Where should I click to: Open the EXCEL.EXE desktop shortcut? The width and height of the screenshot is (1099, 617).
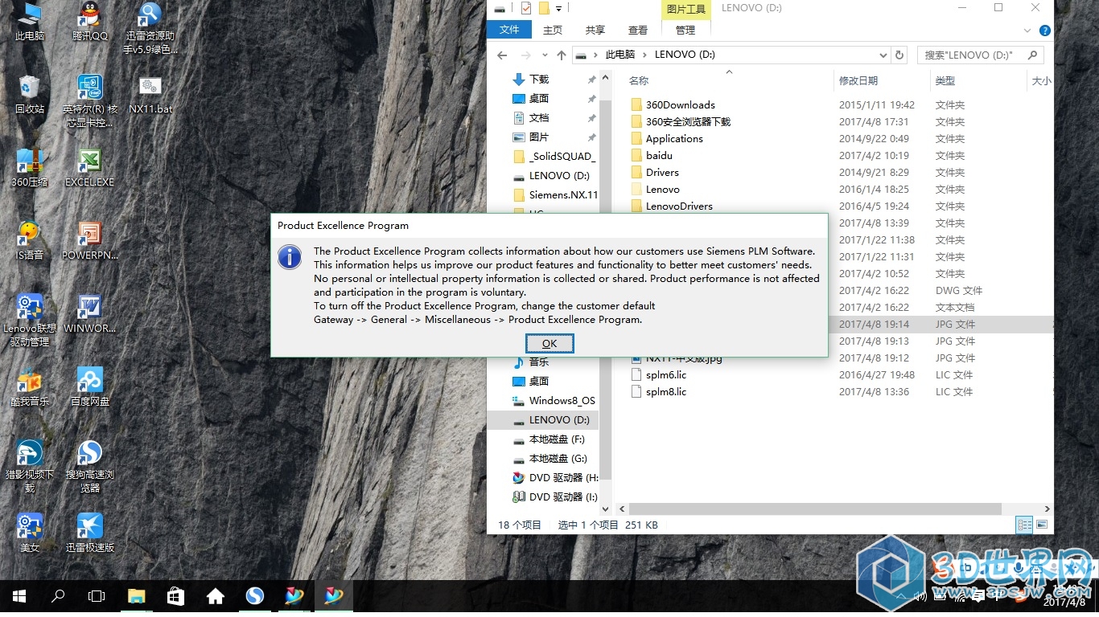pos(89,168)
